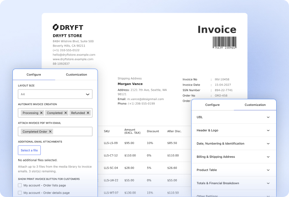Image resolution: width=289 pixels, height=197 pixels.
Task: Expand Date, Numbering & Identification section
Action: coord(234,143)
